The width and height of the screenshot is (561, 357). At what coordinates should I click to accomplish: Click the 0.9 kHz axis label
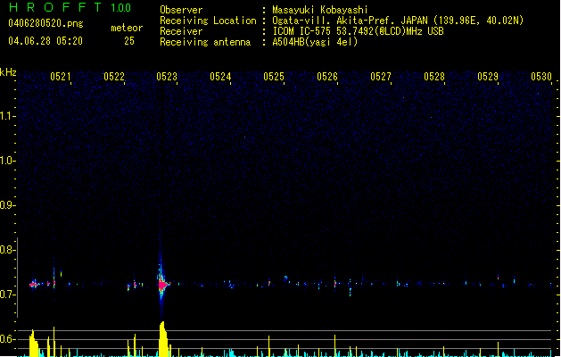6,205
